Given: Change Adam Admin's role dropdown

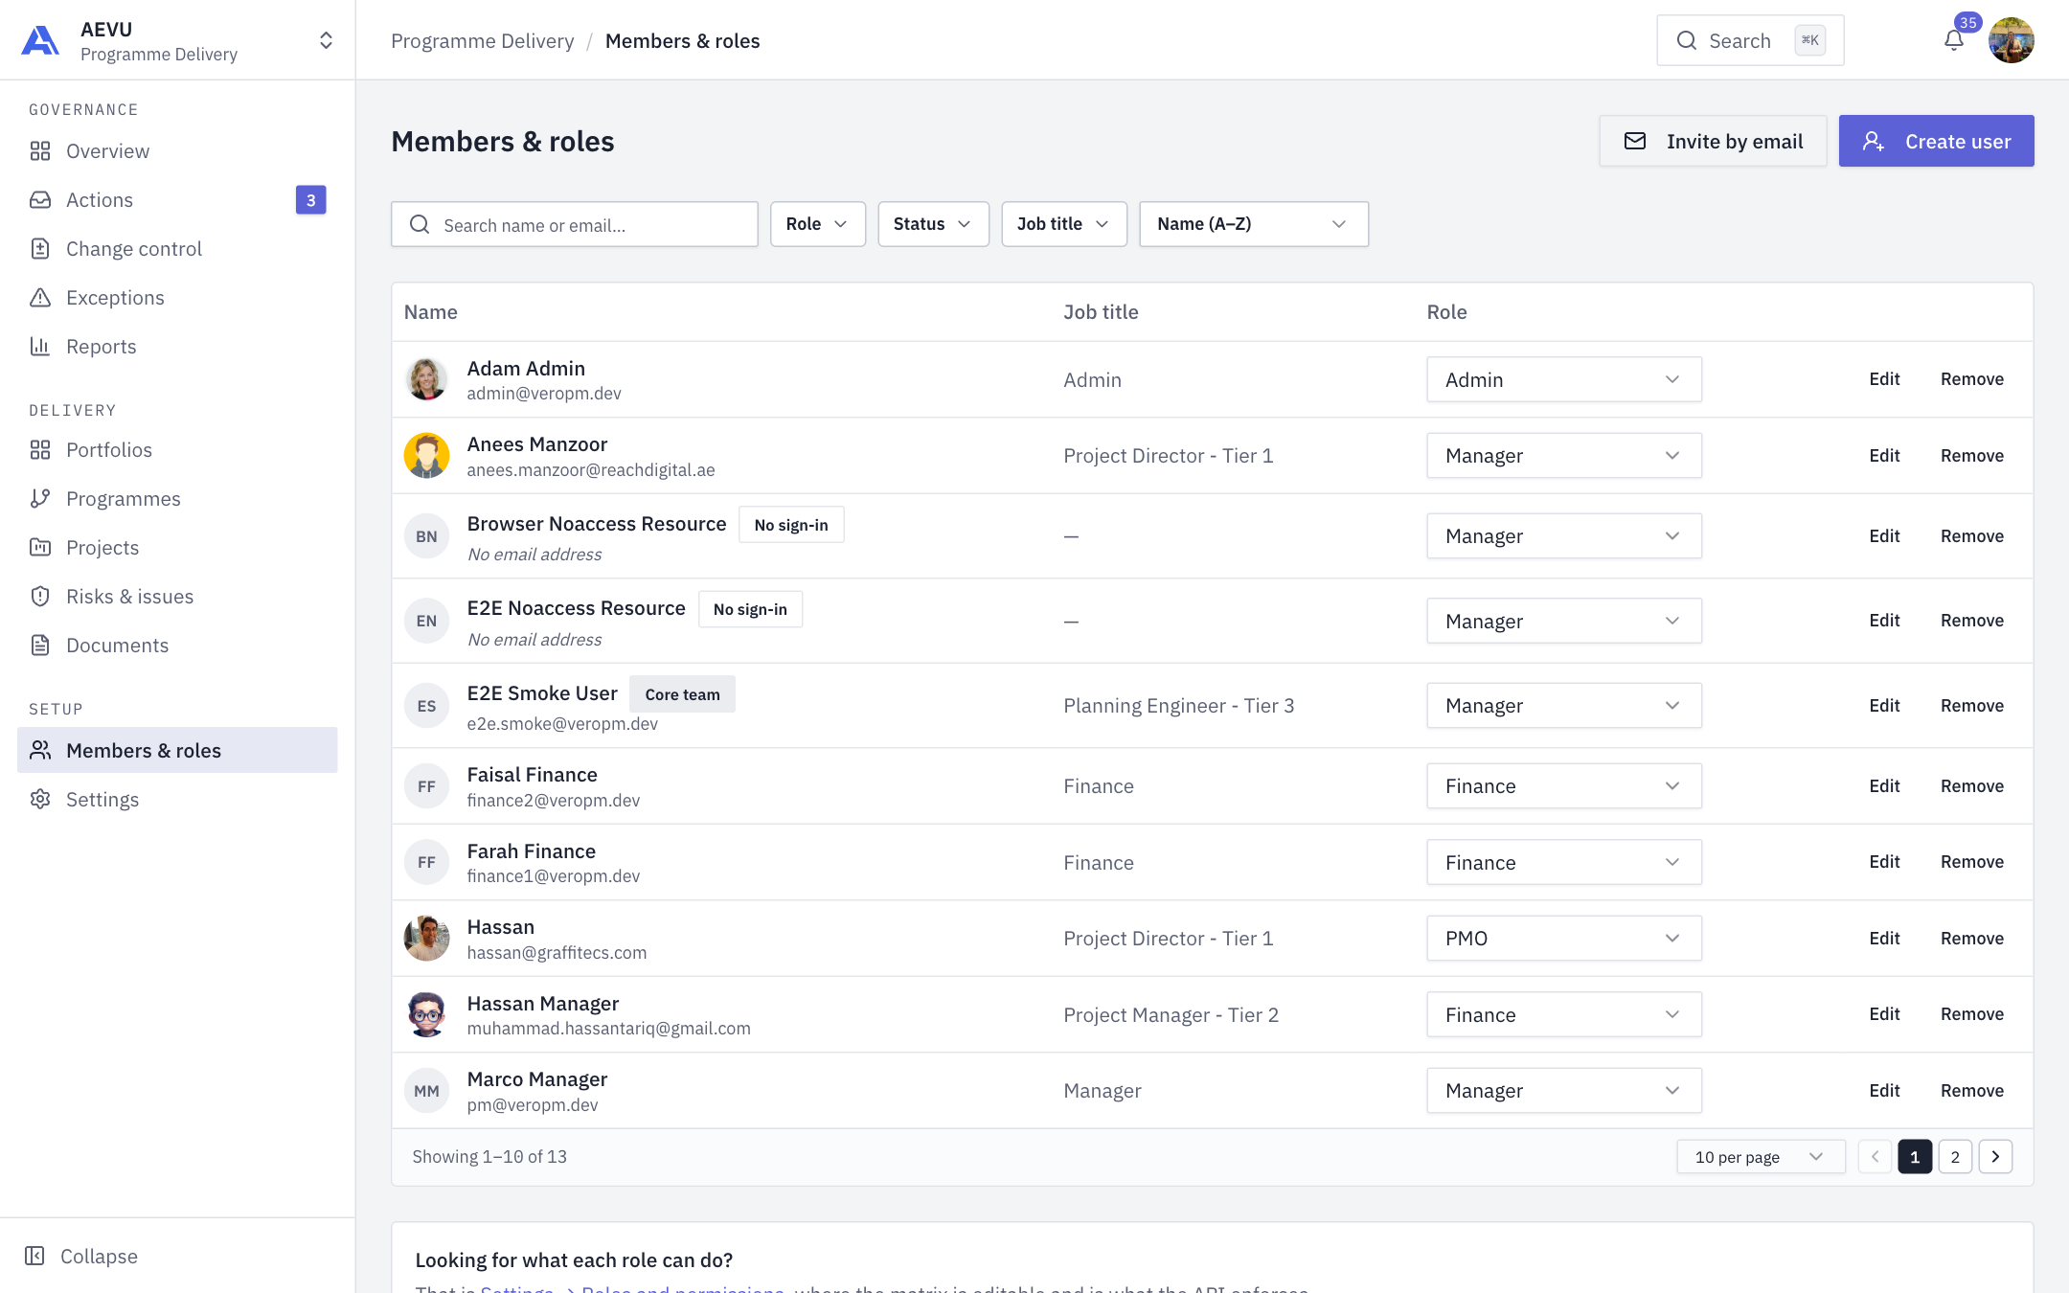Looking at the screenshot, I should click(x=1564, y=379).
